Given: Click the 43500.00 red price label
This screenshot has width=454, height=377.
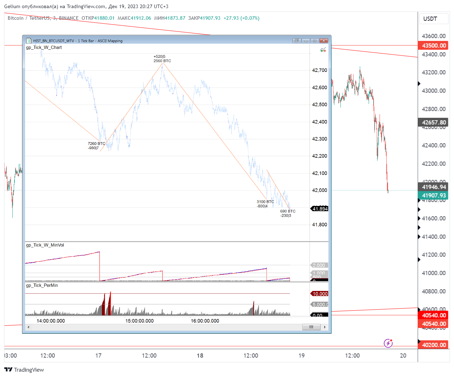Looking at the screenshot, I should click(434, 45).
